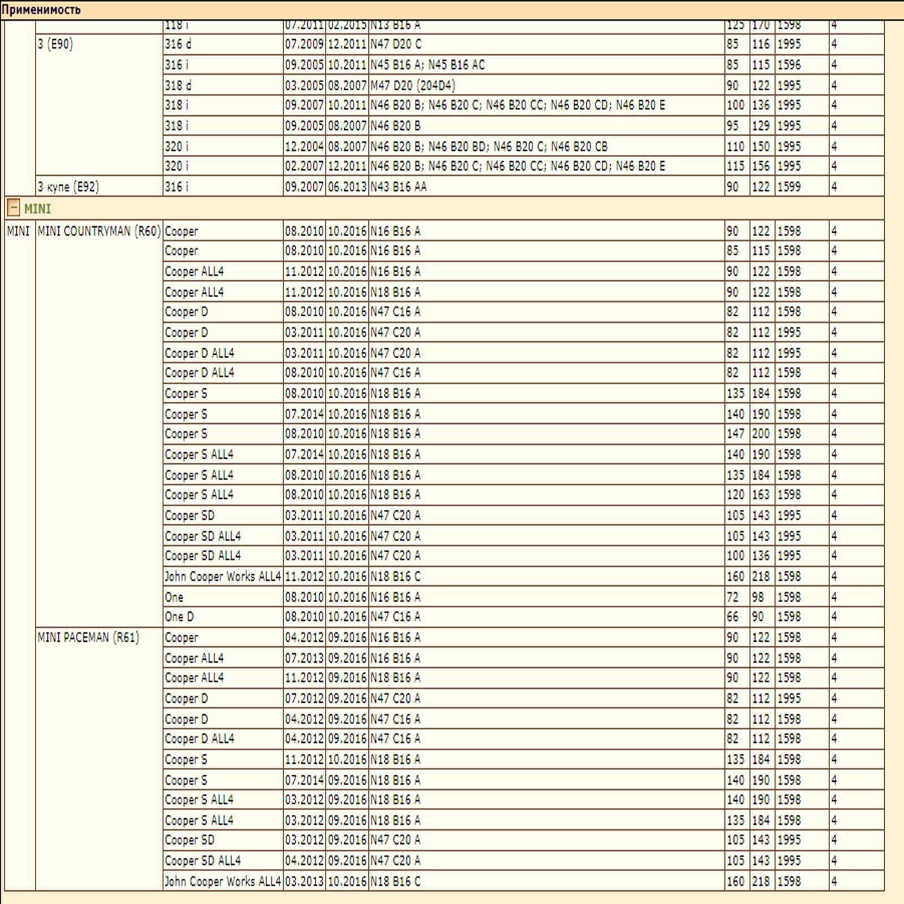Click the 316 d modification cell

click(x=179, y=44)
